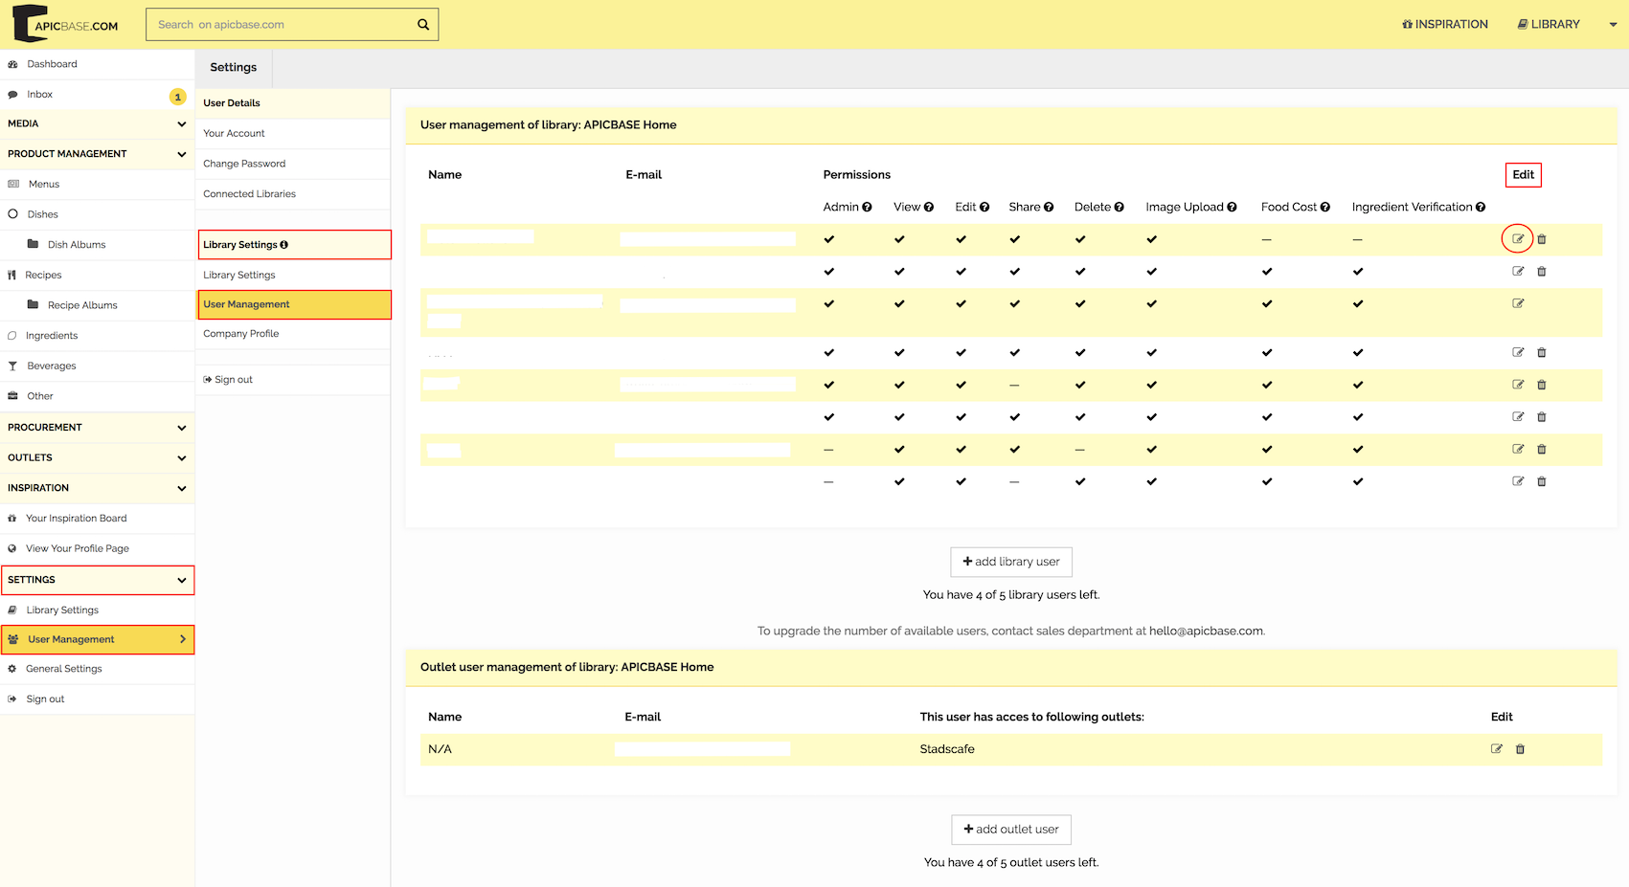
Task: Click the Share permission help icon
Action: tap(1049, 207)
